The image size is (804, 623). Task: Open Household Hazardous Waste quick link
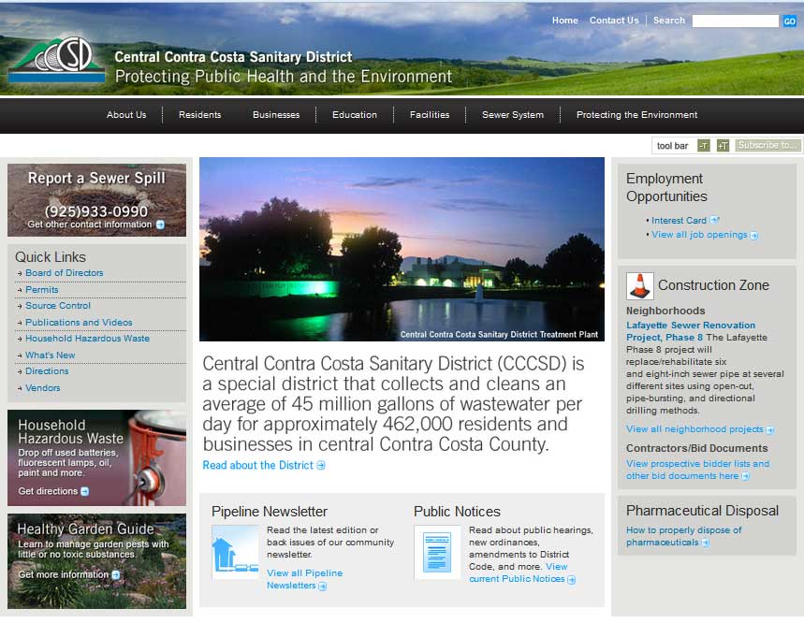tap(88, 339)
